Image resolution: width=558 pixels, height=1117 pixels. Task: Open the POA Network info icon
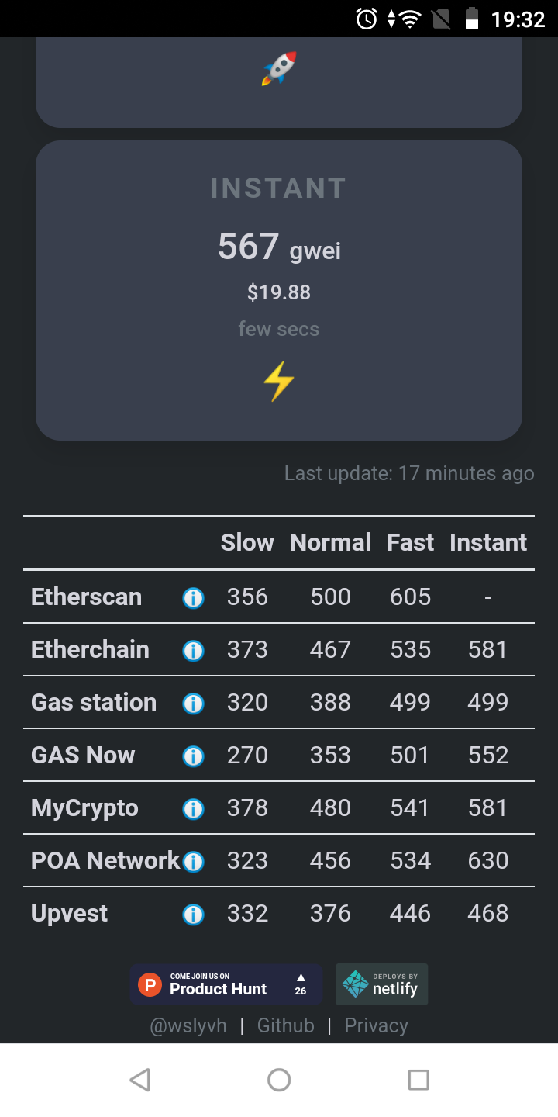pos(193,862)
